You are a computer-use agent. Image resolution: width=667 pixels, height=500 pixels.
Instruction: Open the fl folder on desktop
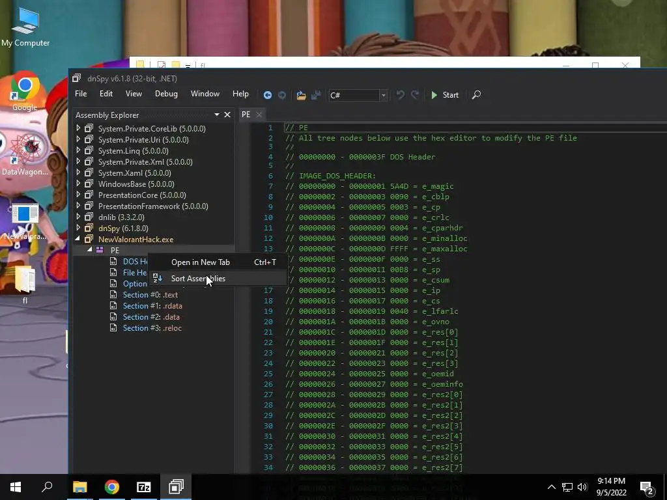pos(25,284)
